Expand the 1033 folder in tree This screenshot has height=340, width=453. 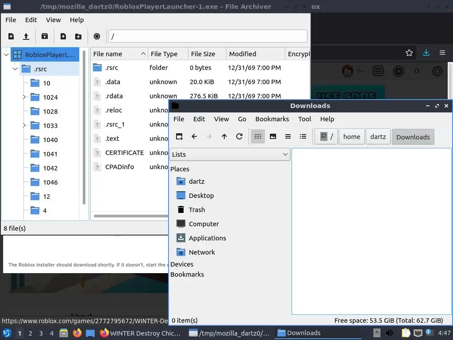click(x=24, y=125)
